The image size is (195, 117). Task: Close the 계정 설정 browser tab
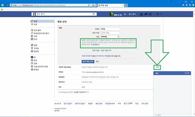tap(123, 5)
